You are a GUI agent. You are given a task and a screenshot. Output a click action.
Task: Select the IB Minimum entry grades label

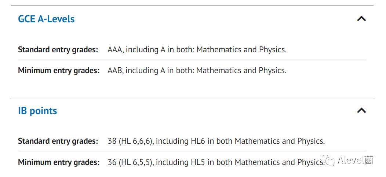tap(59, 162)
